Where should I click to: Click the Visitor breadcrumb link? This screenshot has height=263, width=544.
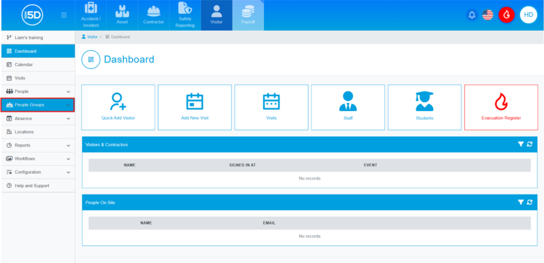point(92,37)
